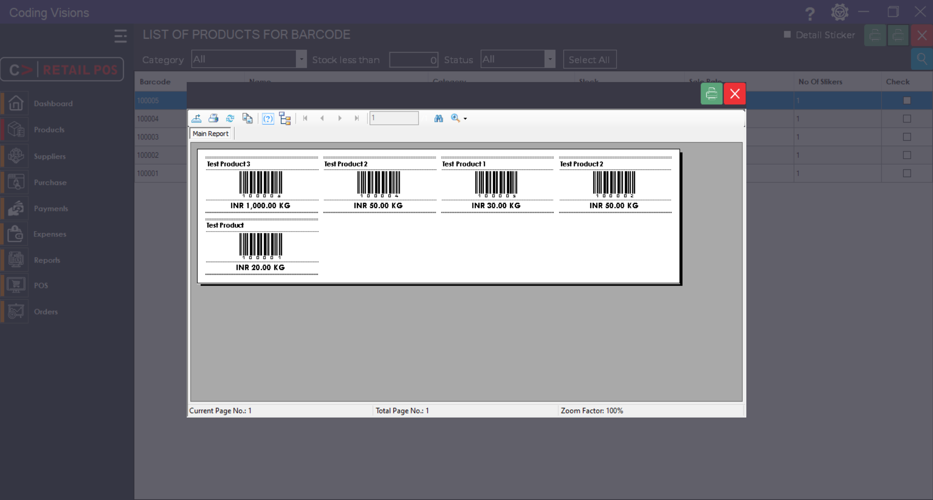Click the Stock less than input field
Viewport: 933px width, 500px height.
(414, 60)
